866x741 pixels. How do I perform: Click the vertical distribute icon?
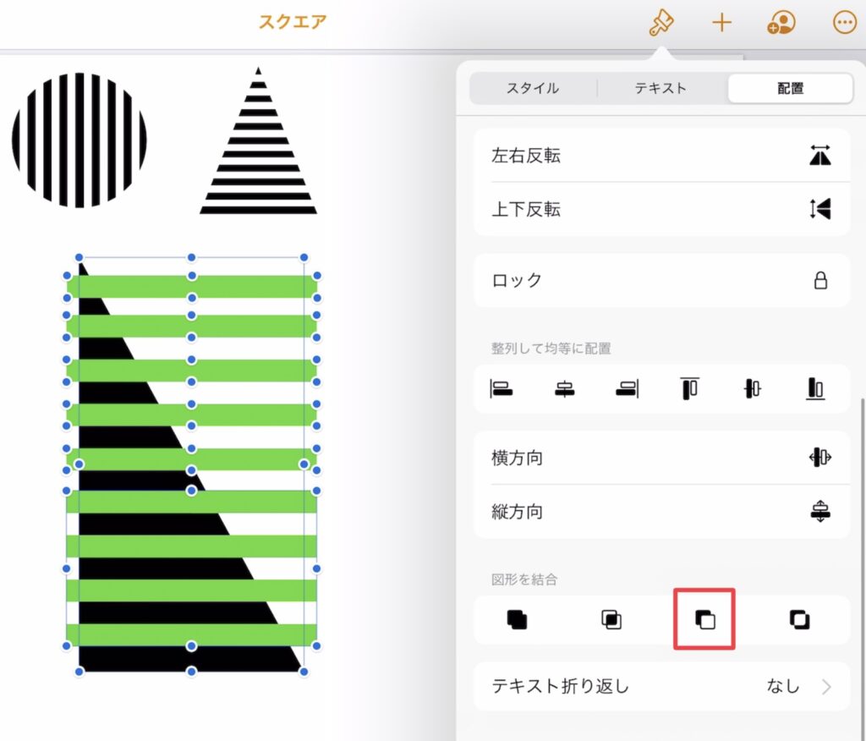click(820, 512)
